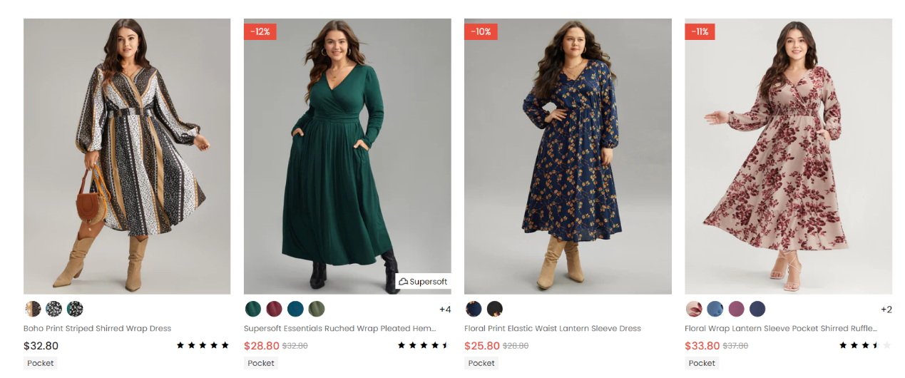Open star rating of Supersoft Essentials dress
The width and height of the screenshot is (905, 378).
423,345
